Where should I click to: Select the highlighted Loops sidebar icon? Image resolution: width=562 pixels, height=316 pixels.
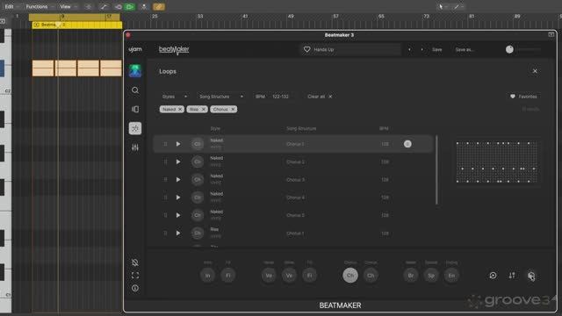tap(135, 128)
